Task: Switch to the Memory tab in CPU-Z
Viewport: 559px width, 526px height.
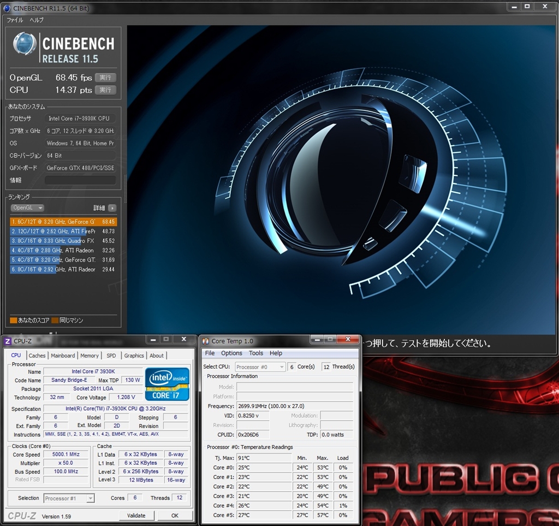Action: tap(90, 356)
